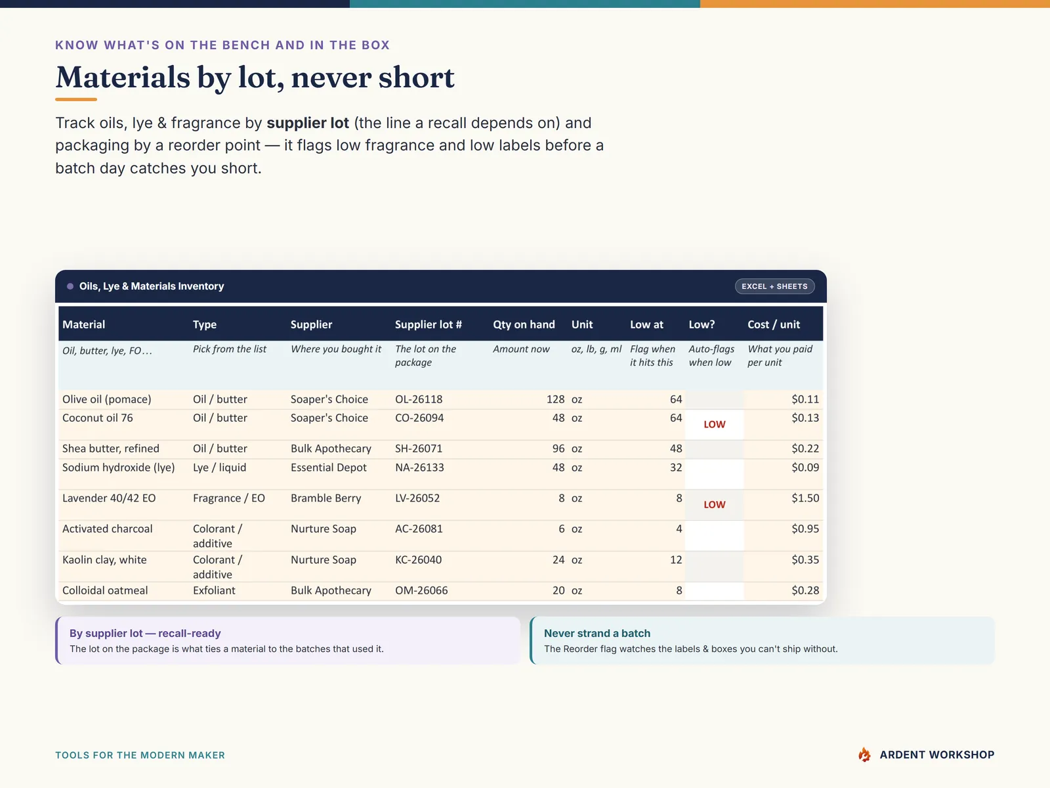Click the Essential Depot supplier cell
Viewport: 1050px width, 788px height.
(x=329, y=468)
